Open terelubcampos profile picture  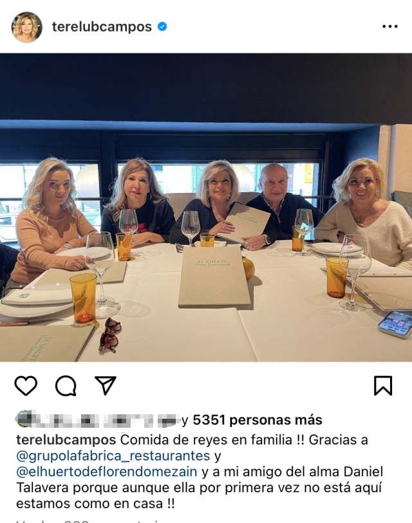(26, 27)
